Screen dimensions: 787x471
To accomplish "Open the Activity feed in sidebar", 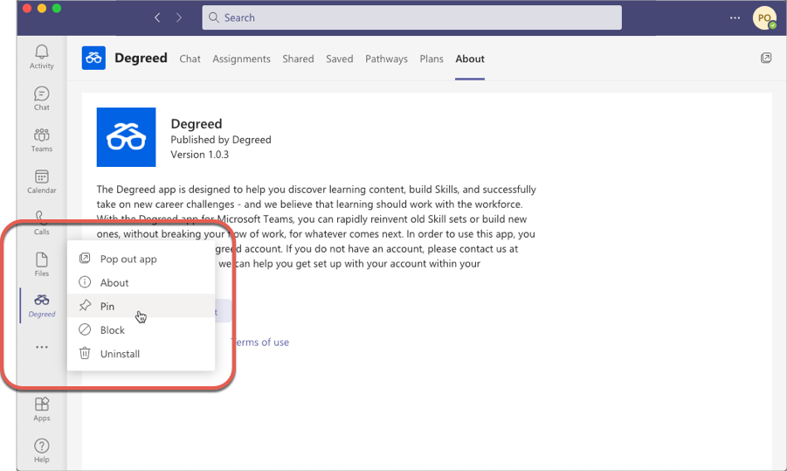I will (x=42, y=57).
